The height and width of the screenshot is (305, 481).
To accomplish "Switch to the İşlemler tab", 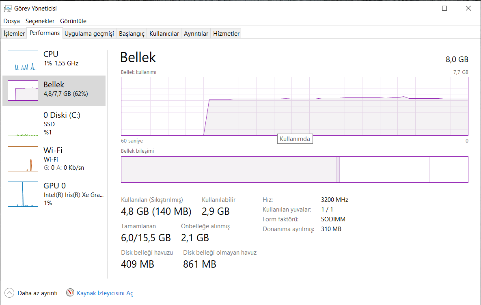I will click(x=14, y=34).
